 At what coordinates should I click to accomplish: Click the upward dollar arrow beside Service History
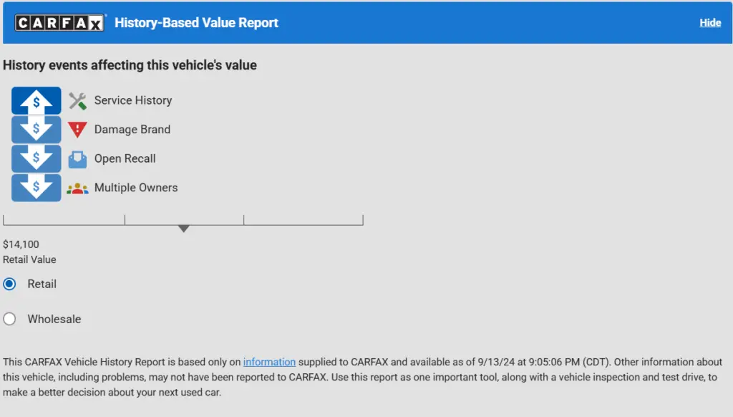pos(36,100)
